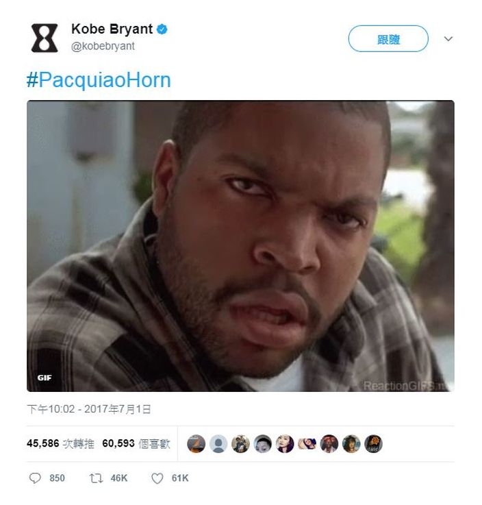Screen dimensions: 482x505
Task: Open the last liker avatar in row
Action: 373,443
